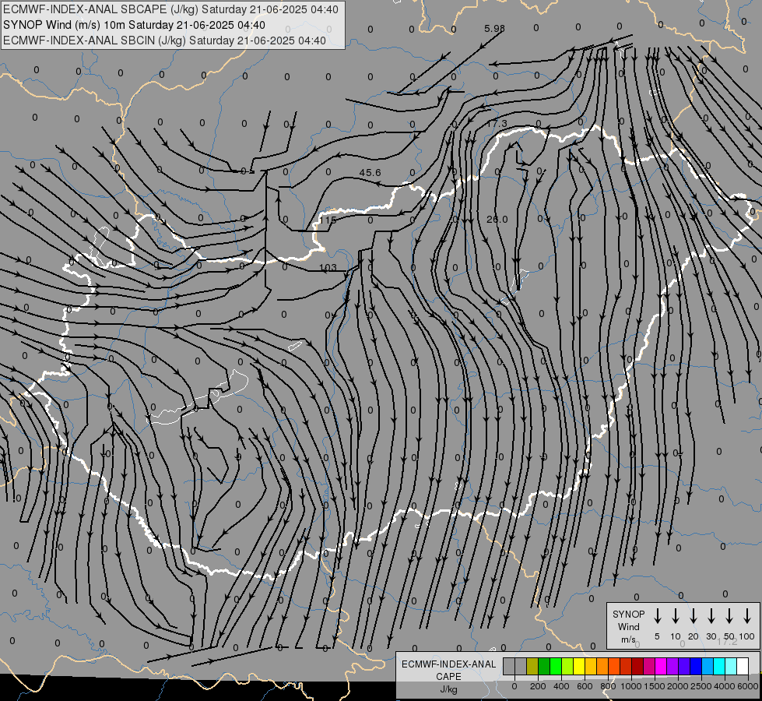Click the CAPE label in color legend

(448, 677)
